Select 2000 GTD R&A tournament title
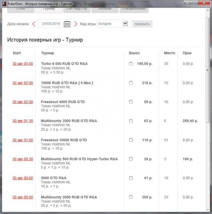The image size is (212, 214). point(54,178)
